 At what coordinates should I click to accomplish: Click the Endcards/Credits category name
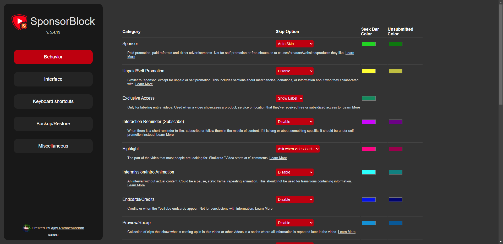(x=138, y=199)
